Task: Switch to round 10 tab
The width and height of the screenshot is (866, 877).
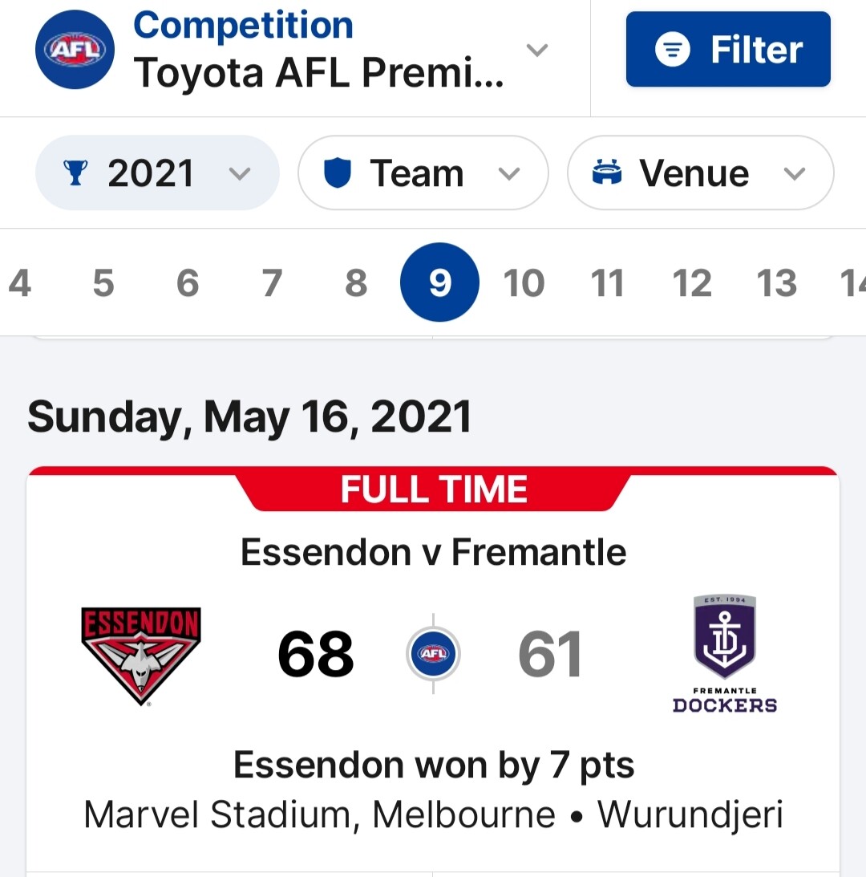Action: click(524, 283)
